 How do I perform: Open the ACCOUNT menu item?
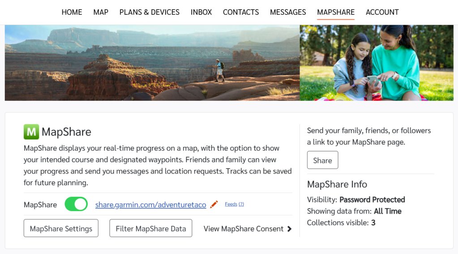point(382,12)
